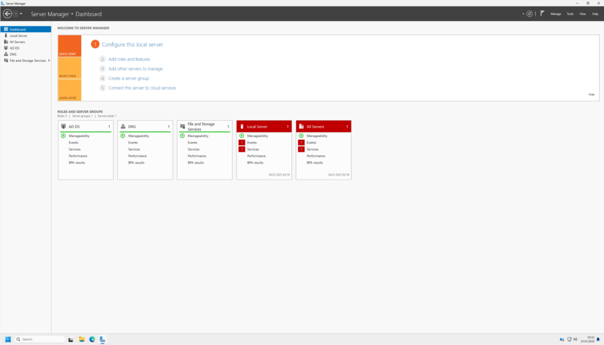This screenshot has width=604, height=345.
Task: Open the red Local Server tile header
Action: coord(264,127)
